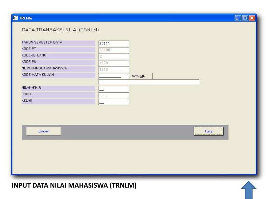Click the Bobot input field
Viewport: 266px width, 199px height.
[x=114, y=95]
